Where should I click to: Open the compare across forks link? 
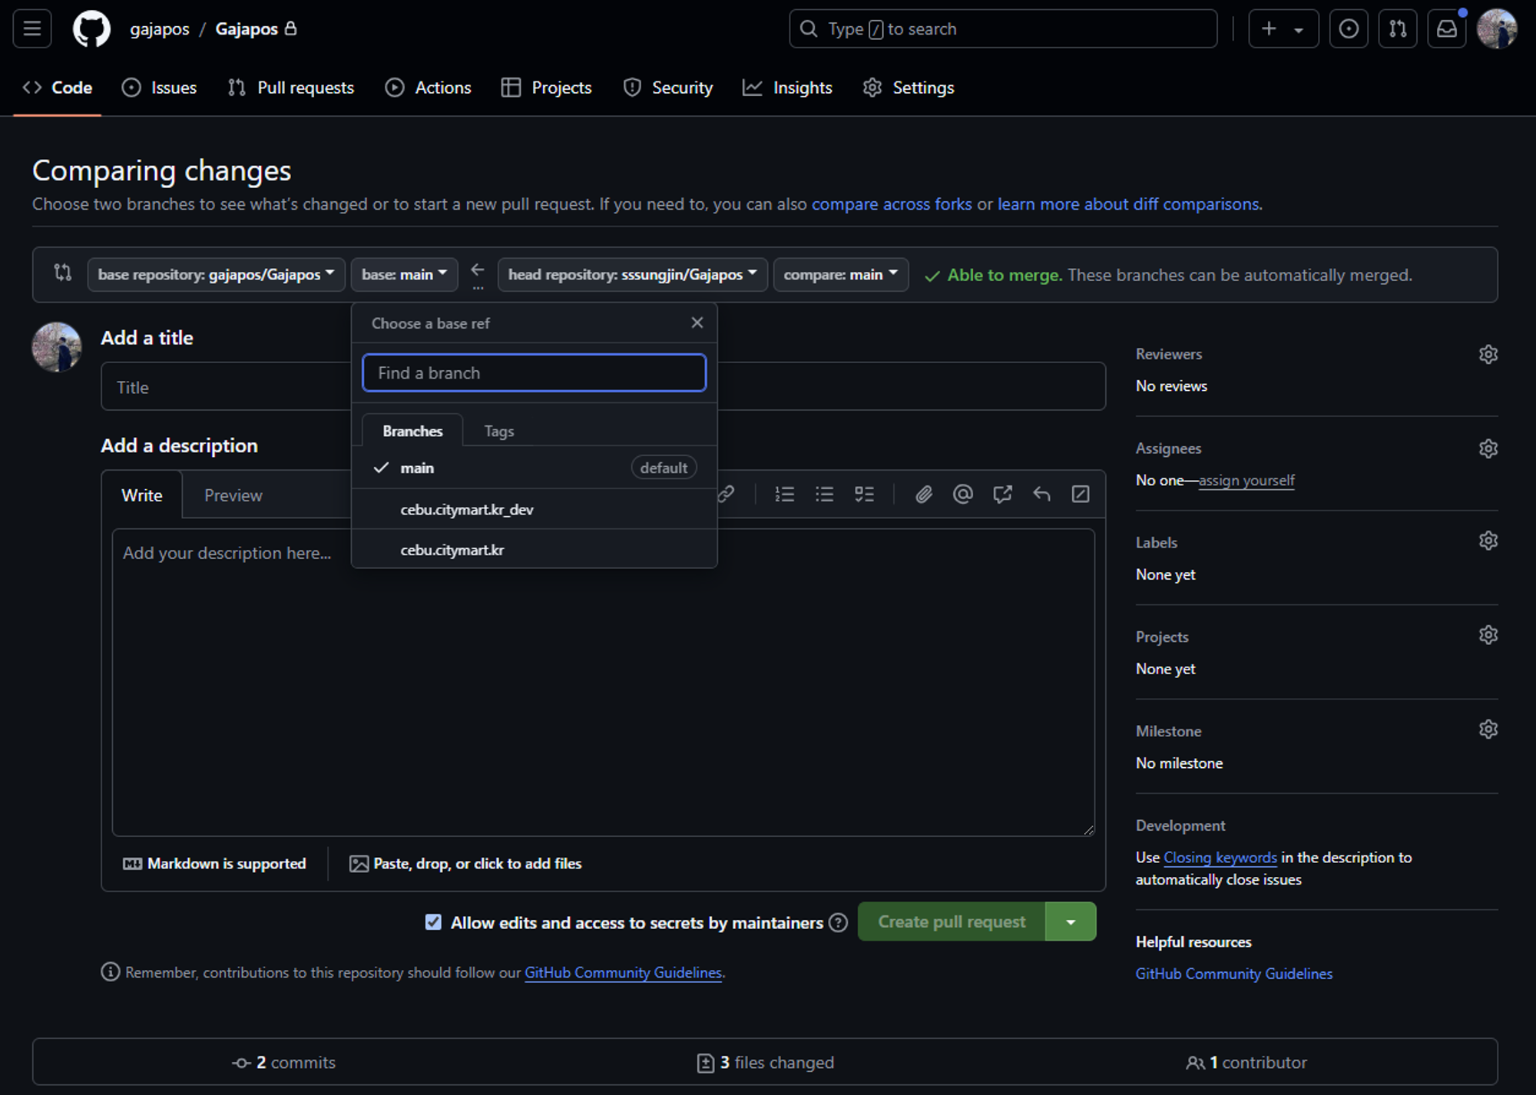pyautogui.click(x=891, y=204)
